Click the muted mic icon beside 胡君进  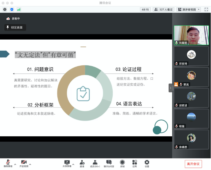(x=176, y=105)
